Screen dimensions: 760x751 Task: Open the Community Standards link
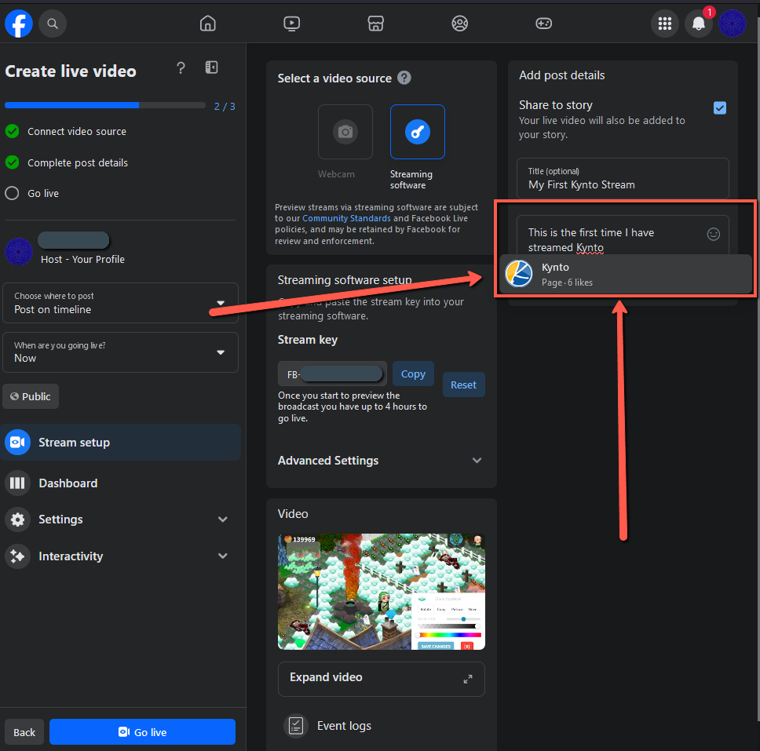point(346,218)
